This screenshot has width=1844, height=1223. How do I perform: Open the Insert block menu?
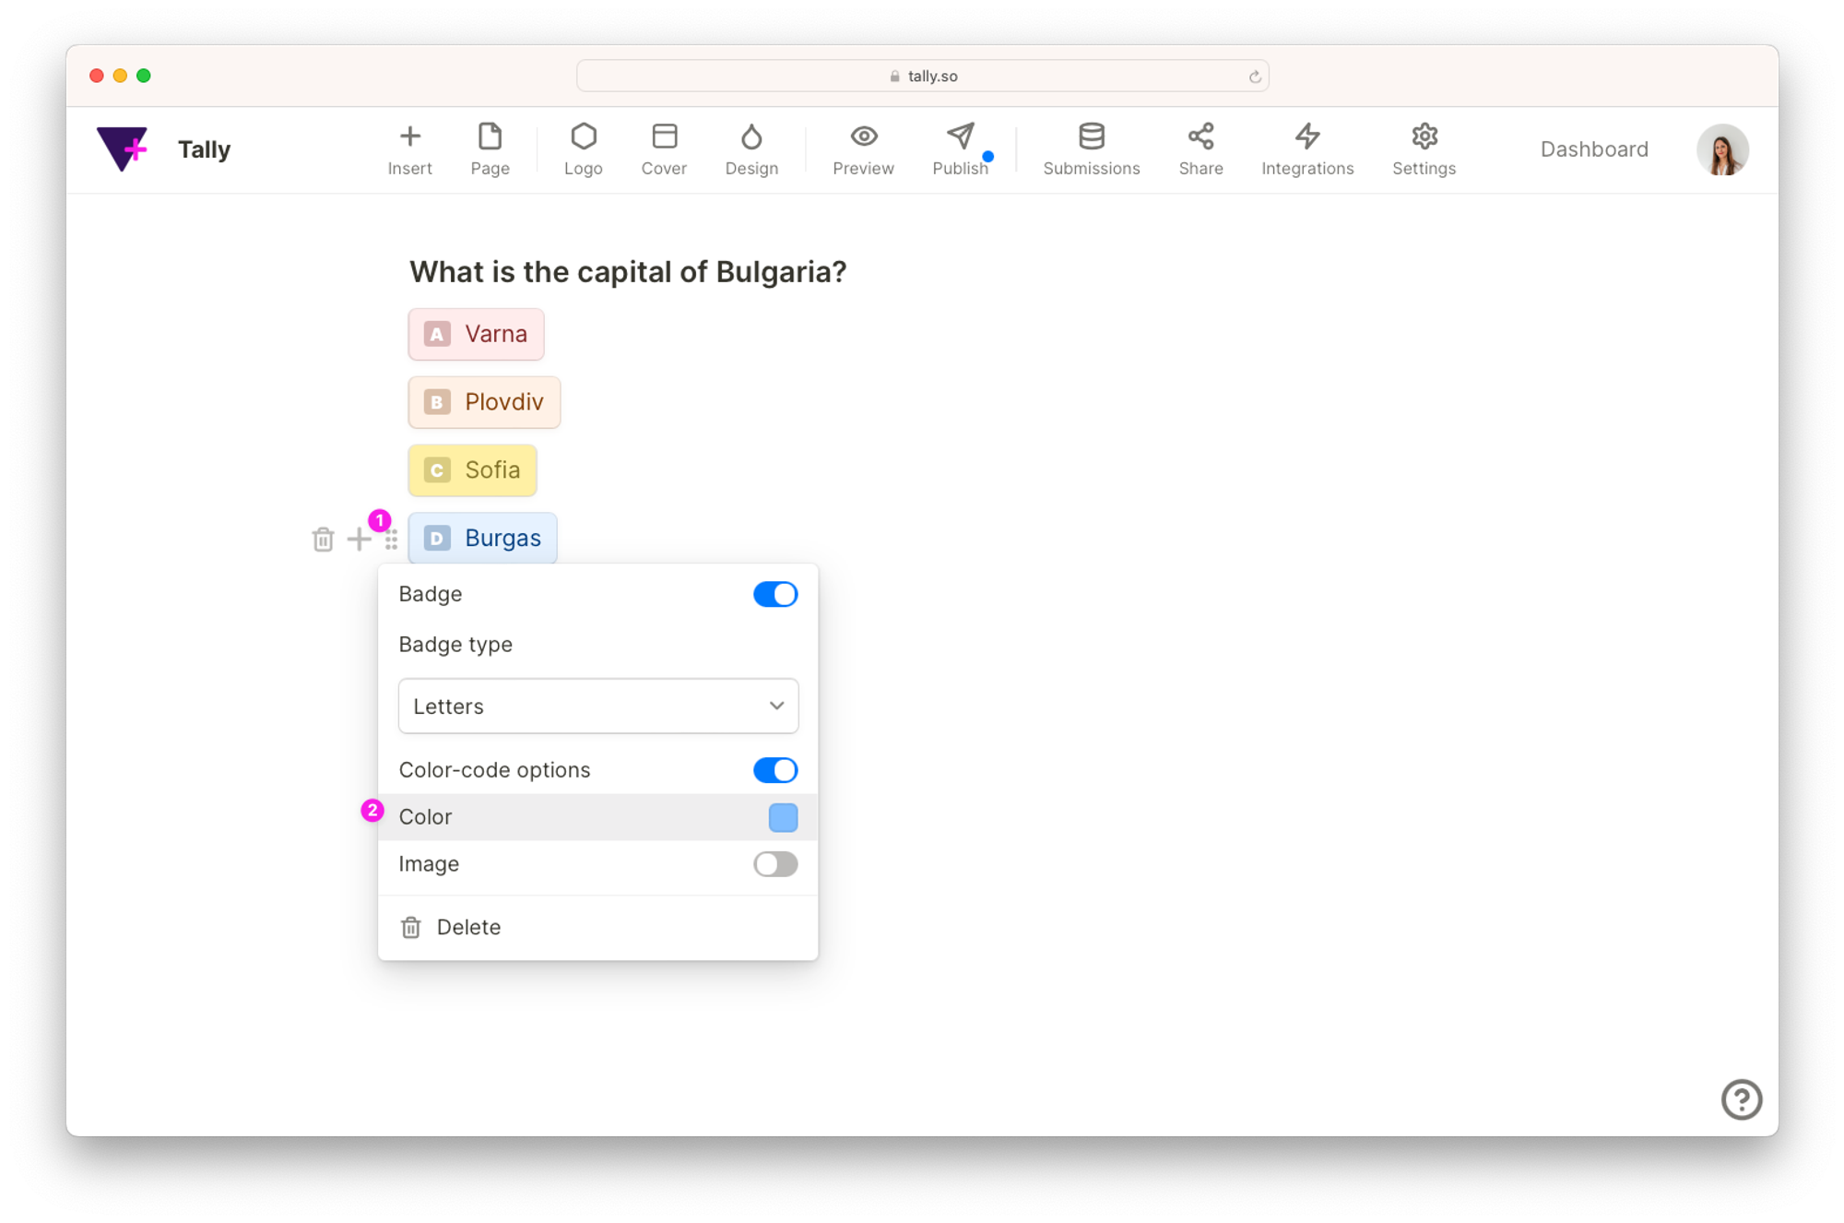point(409,148)
